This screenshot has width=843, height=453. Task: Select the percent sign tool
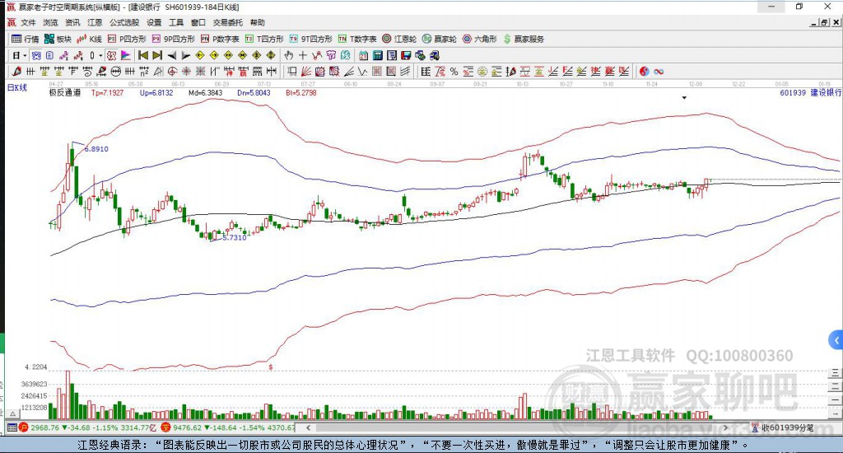454,72
